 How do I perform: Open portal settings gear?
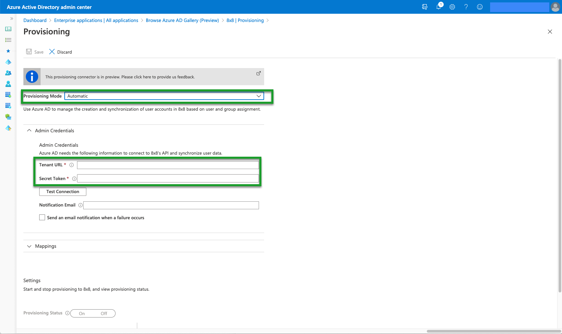point(452,7)
